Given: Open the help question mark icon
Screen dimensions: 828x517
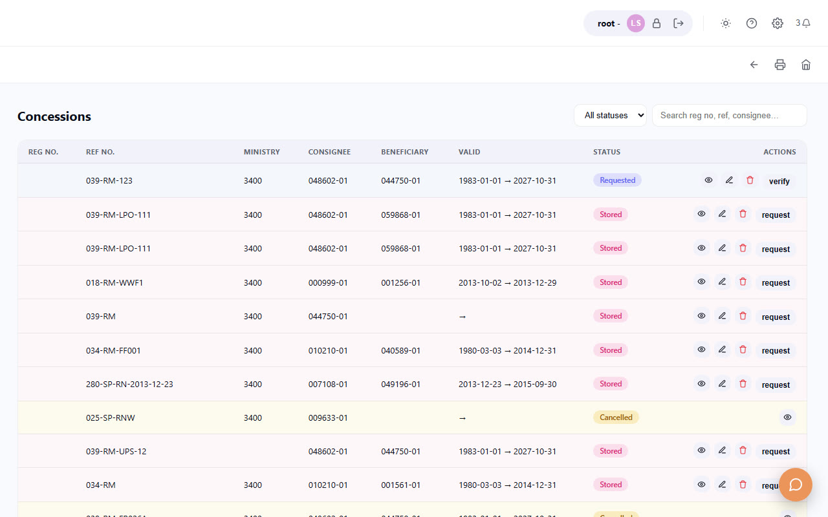Looking at the screenshot, I should [752, 23].
